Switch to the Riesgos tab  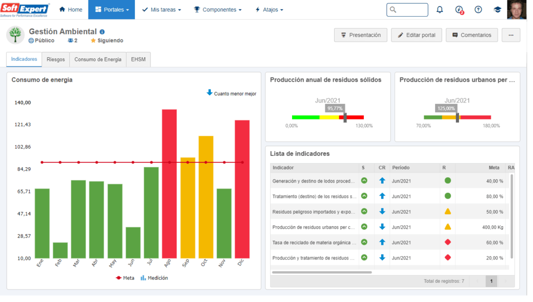(x=55, y=60)
